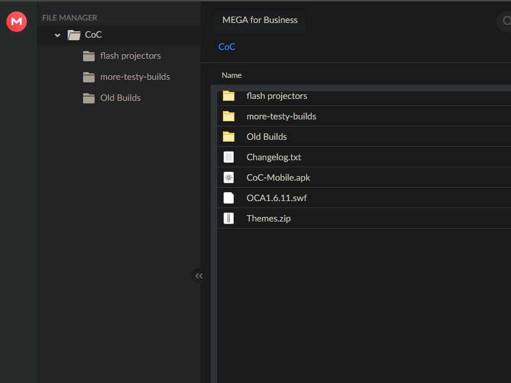Click the red MEGA logo icon
511x383 pixels.
click(x=16, y=22)
